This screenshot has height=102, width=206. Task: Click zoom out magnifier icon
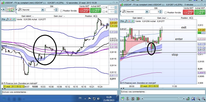pos(198,98)
